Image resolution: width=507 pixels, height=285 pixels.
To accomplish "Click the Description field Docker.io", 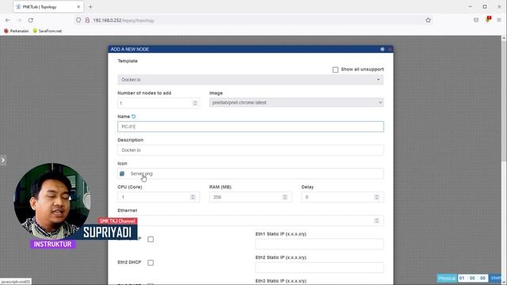I will pyautogui.click(x=250, y=150).
